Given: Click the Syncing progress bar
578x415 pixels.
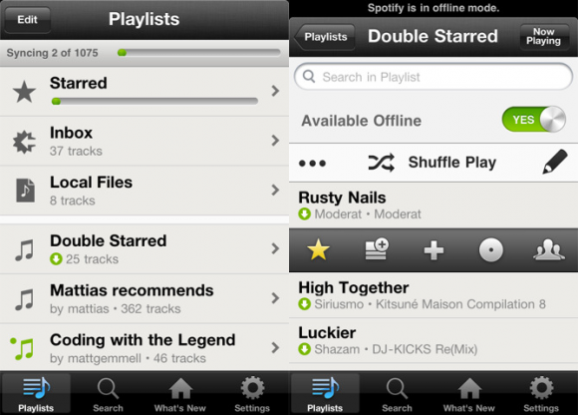Looking at the screenshot, I should 199,53.
